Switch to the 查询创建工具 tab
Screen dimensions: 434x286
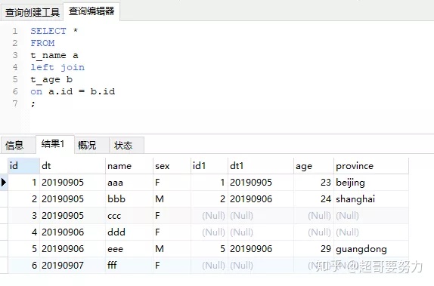(x=32, y=12)
